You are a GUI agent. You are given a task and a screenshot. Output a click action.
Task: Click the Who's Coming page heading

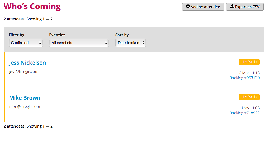point(32,7)
